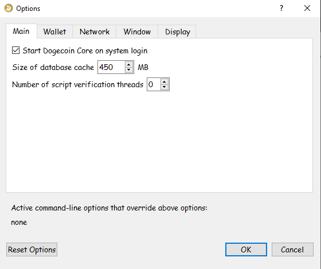
Task: Select the Main tab
Action: pos(21,32)
